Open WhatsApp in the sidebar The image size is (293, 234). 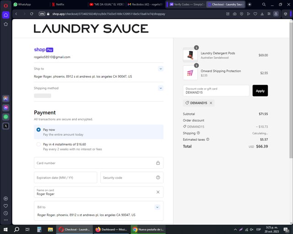(x=6, y=117)
